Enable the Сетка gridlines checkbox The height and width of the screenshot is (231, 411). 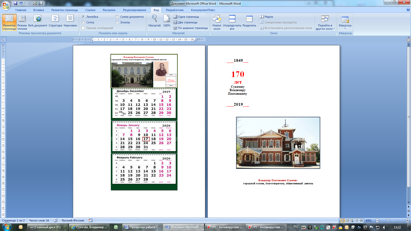tap(83, 22)
